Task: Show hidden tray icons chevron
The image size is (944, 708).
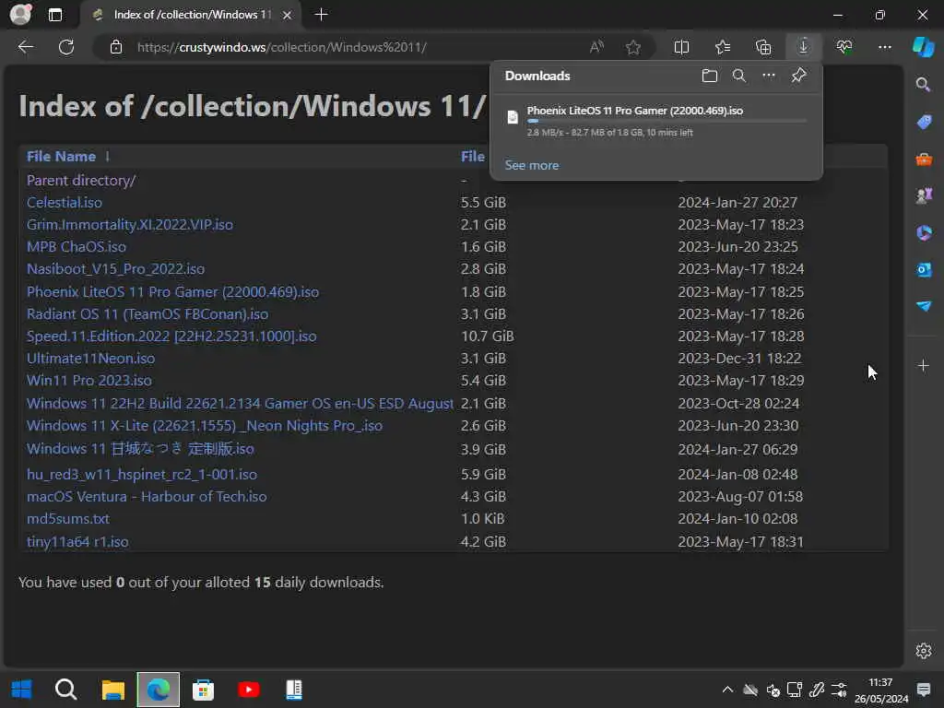Action: [x=727, y=690]
